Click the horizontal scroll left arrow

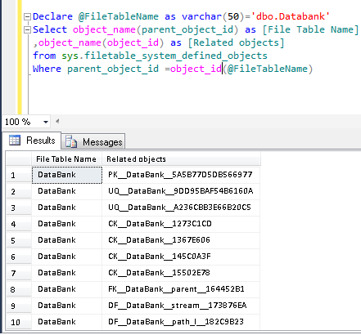tap(57, 122)
